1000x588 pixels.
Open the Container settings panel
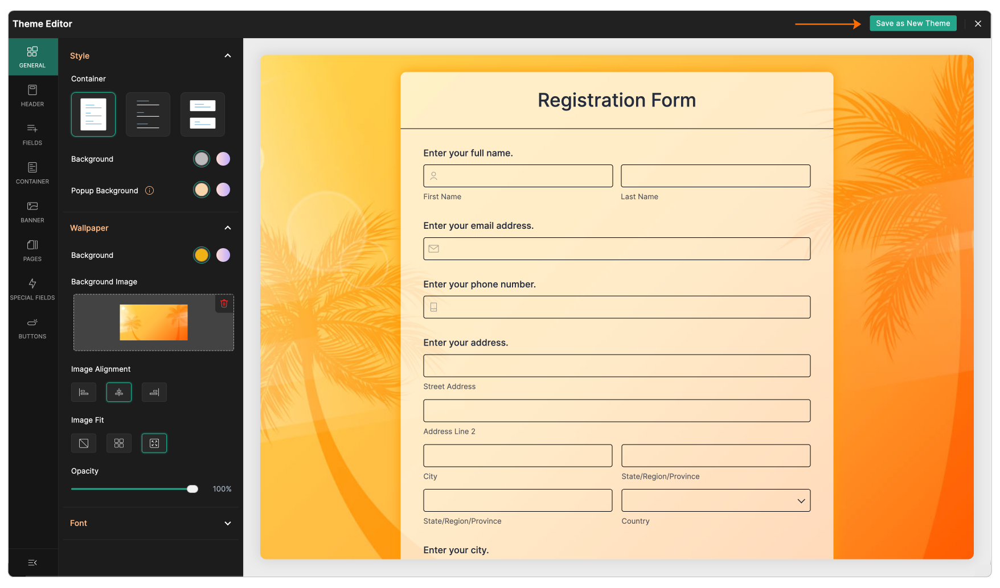(x=32, y=174)
